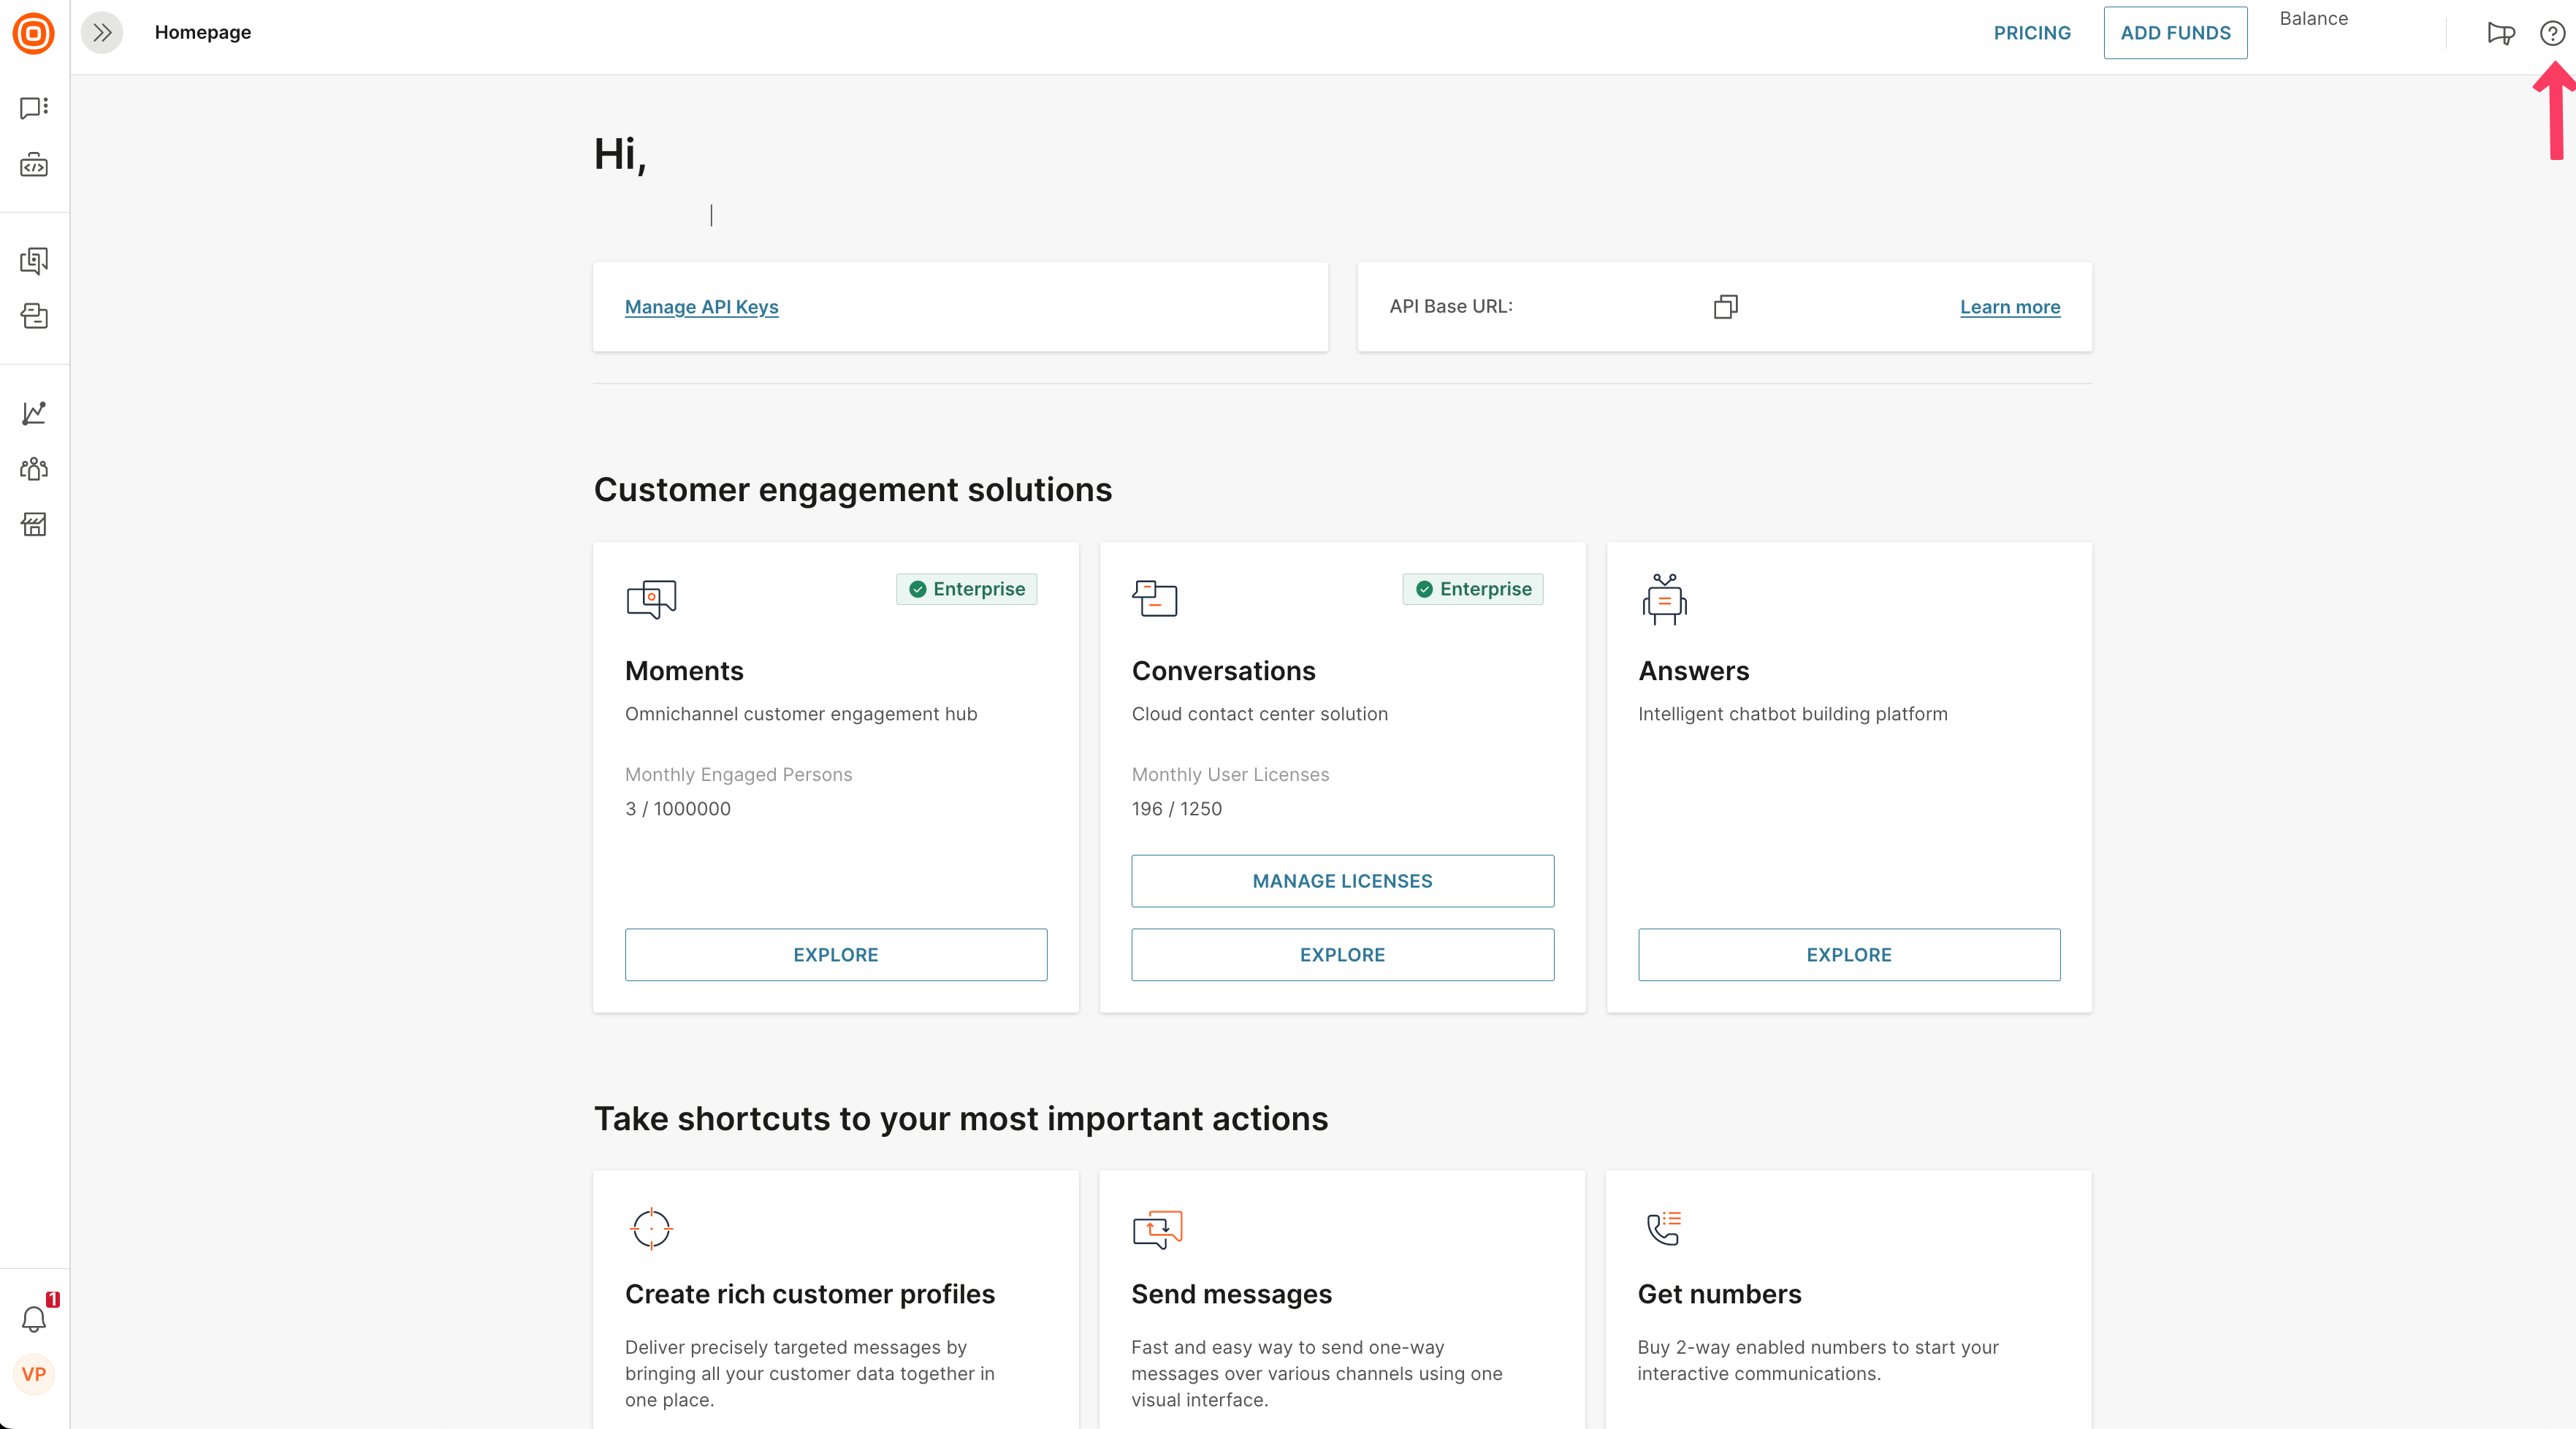This screenshot has width=2576, height=1429.
Task: Open the Analyze chart sidebar icon
Action: click(x=34, y=413)
